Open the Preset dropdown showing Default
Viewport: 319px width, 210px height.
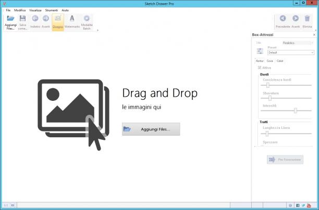pos(291,52)
